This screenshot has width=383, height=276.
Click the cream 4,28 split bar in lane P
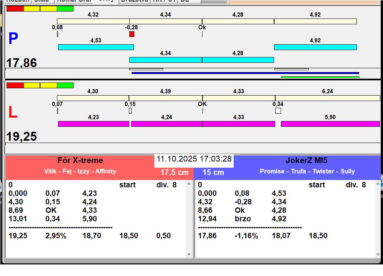click(x=238, y=21)
